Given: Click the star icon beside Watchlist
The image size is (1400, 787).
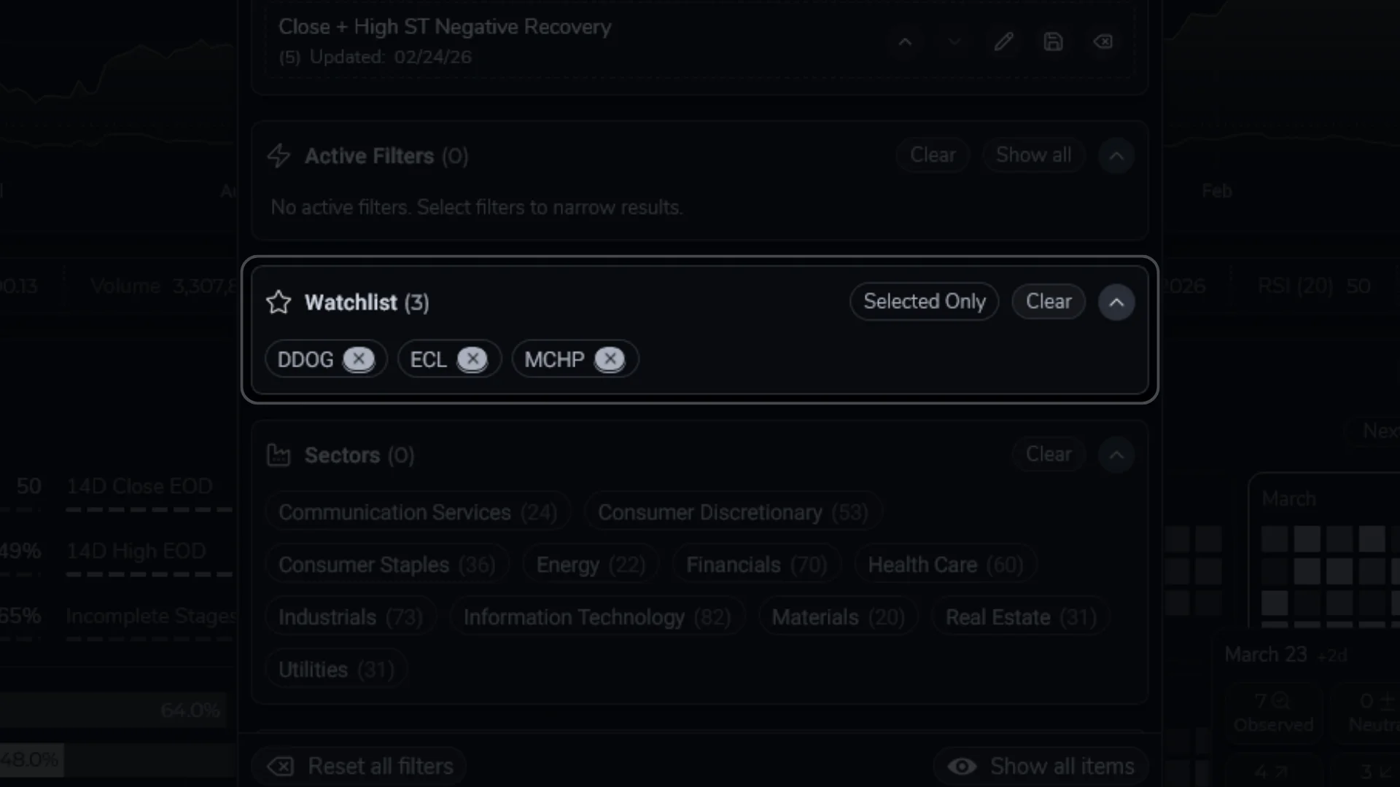Looking at the screenshot, I should point(278,302).
